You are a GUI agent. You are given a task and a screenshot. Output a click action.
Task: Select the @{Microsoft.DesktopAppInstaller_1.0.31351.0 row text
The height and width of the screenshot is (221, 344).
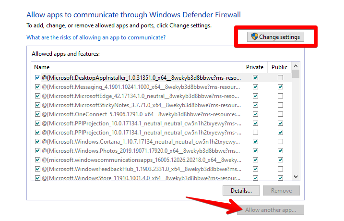click(141, 78)
